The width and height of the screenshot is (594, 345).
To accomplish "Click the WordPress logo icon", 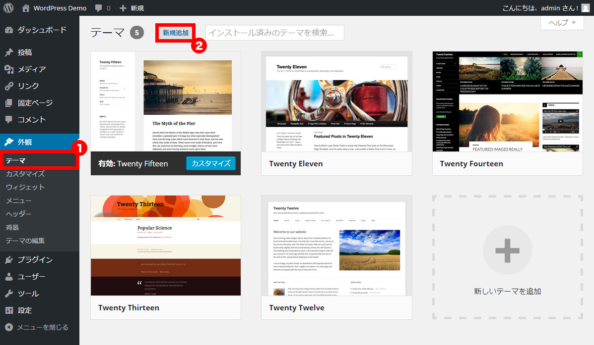I will (x=8, y=8).
